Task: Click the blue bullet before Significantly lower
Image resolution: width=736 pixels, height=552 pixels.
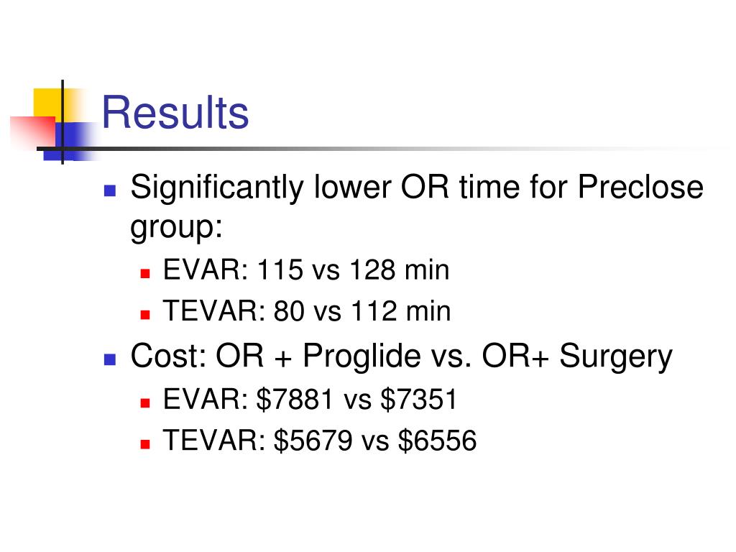Action: click(109, 190)
